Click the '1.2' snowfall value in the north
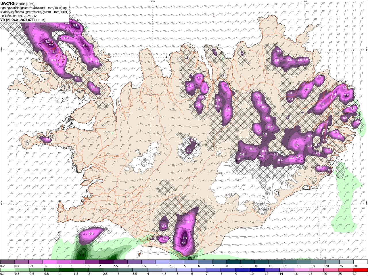This screenshot has width=368, height=276. [x=200, y=78]
